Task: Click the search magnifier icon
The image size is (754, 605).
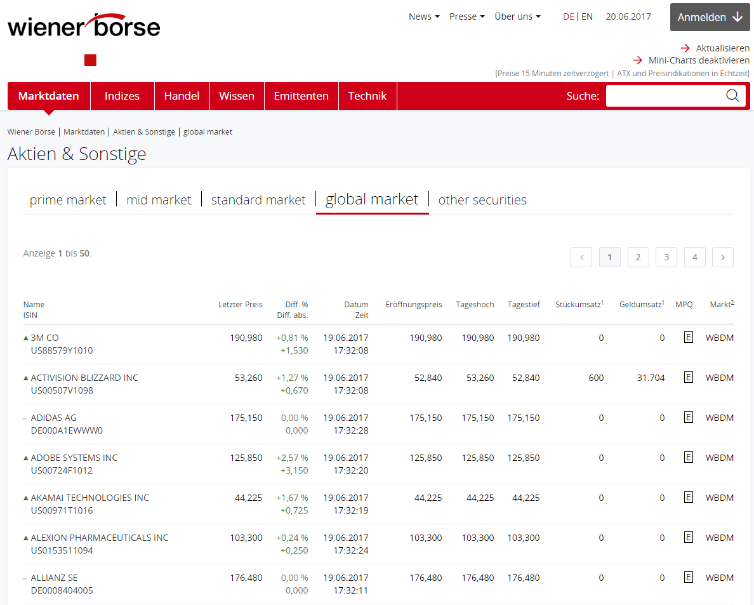Action: click(732, 96)
